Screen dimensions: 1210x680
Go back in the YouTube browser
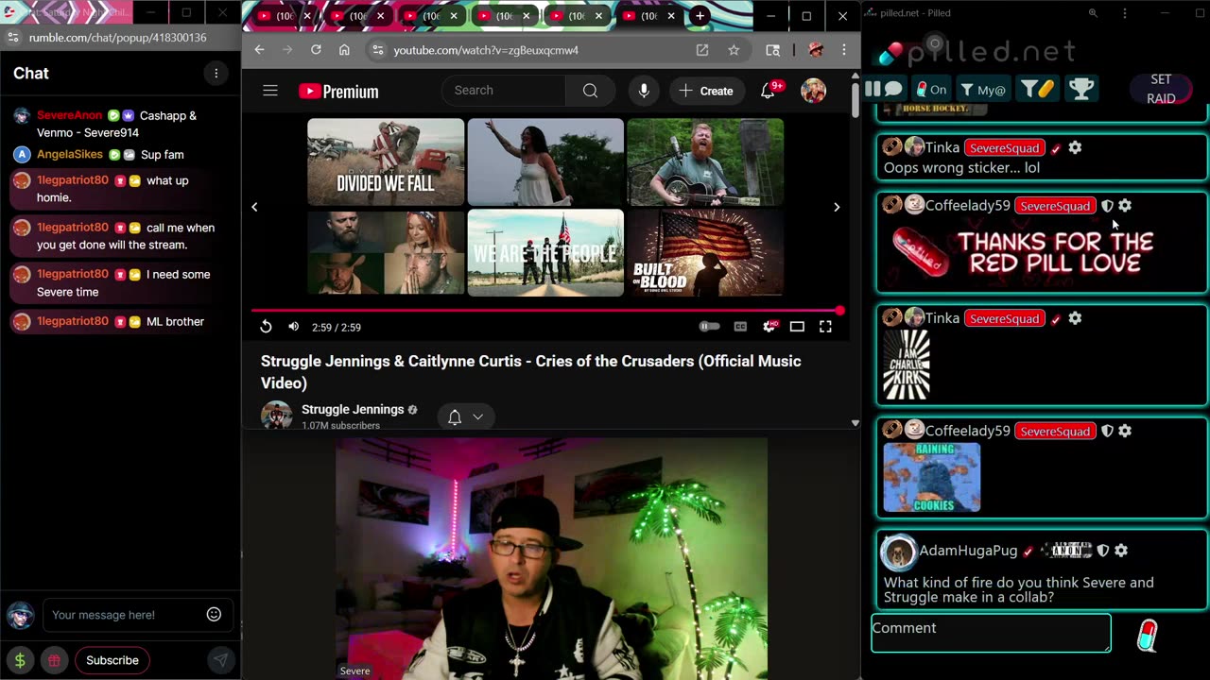pyautogui.click(x=260, y=50)
